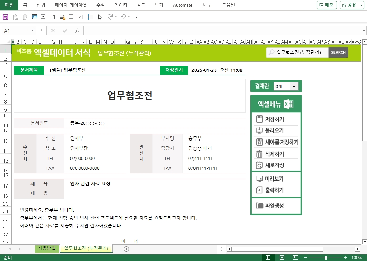Switch to the 사용방법 sheet tab
The width and height of the screenshot is (367, 261).
47,249
